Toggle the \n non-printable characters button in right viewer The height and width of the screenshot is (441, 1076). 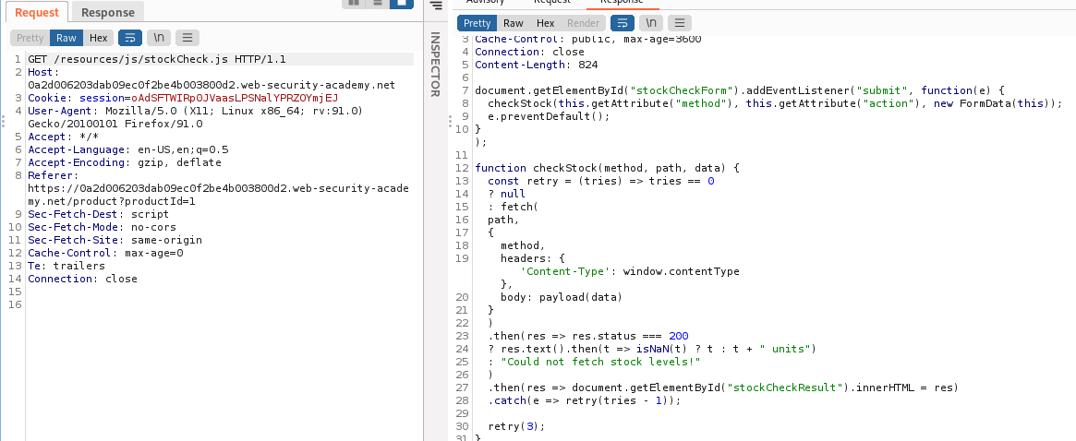[651, 23]
